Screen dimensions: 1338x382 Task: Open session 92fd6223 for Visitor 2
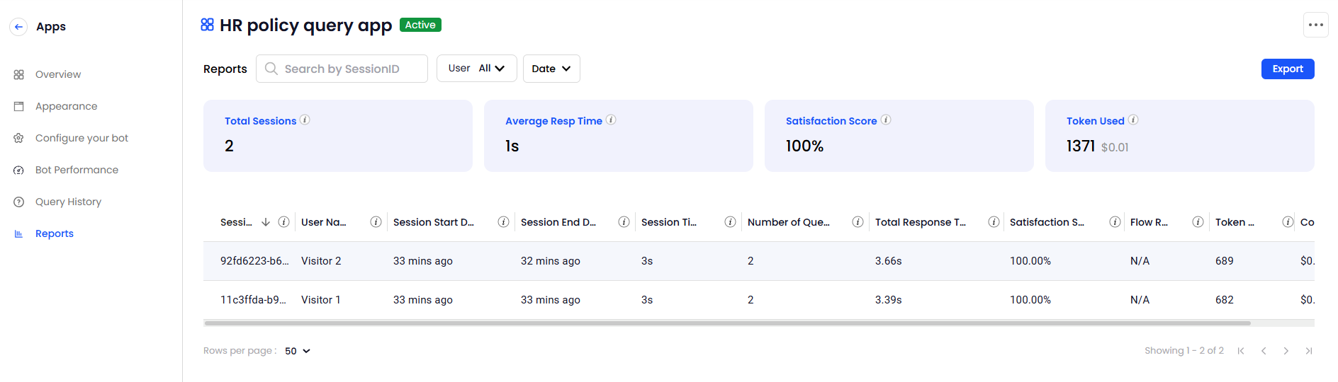pos(254,261)
